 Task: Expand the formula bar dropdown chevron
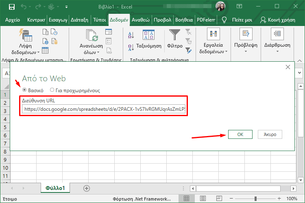[x=300, y=73]
